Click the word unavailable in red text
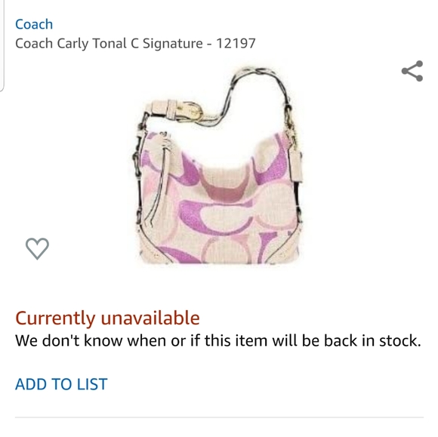438x437 pixels. pos(150,318)
